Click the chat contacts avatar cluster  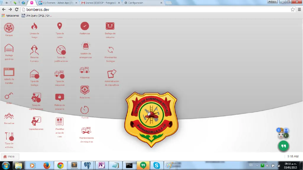click(x=283, y=133)
